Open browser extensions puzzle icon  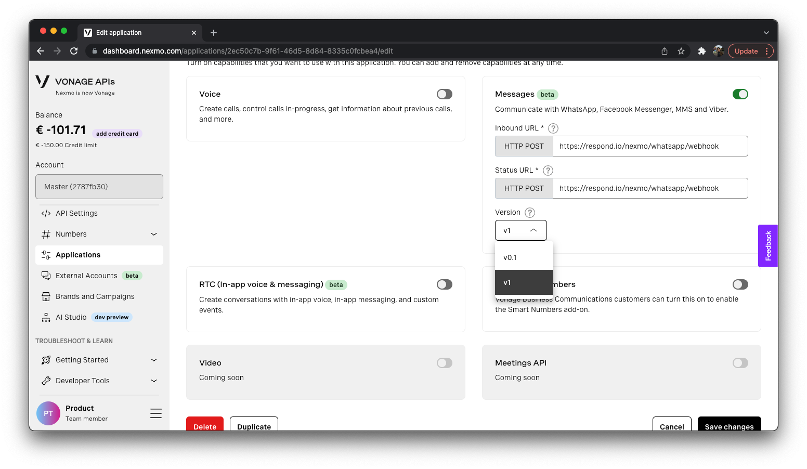(x=702, y=51)
